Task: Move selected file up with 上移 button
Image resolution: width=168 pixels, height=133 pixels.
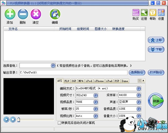Action: pos(156,40)
